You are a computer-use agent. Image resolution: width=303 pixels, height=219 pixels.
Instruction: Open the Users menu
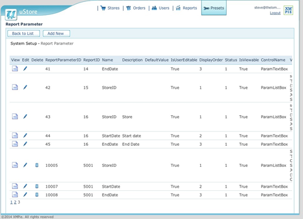(160, 8)
